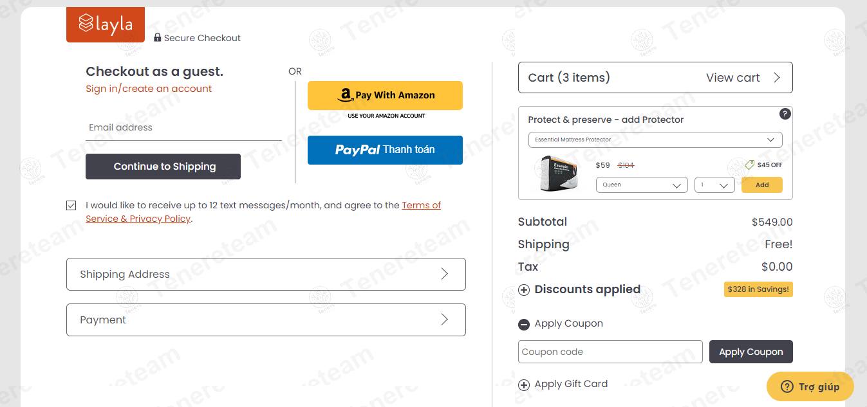Open the protector help question mark icon
The image size is (867, 407).
(785, 114)
